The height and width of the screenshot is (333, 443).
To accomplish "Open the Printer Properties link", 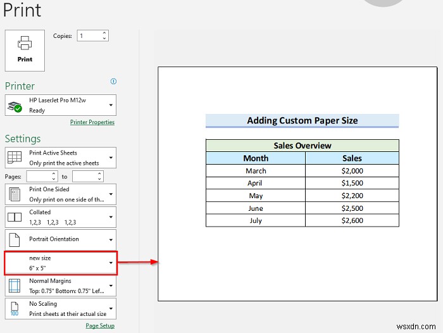I will point(92,122).
